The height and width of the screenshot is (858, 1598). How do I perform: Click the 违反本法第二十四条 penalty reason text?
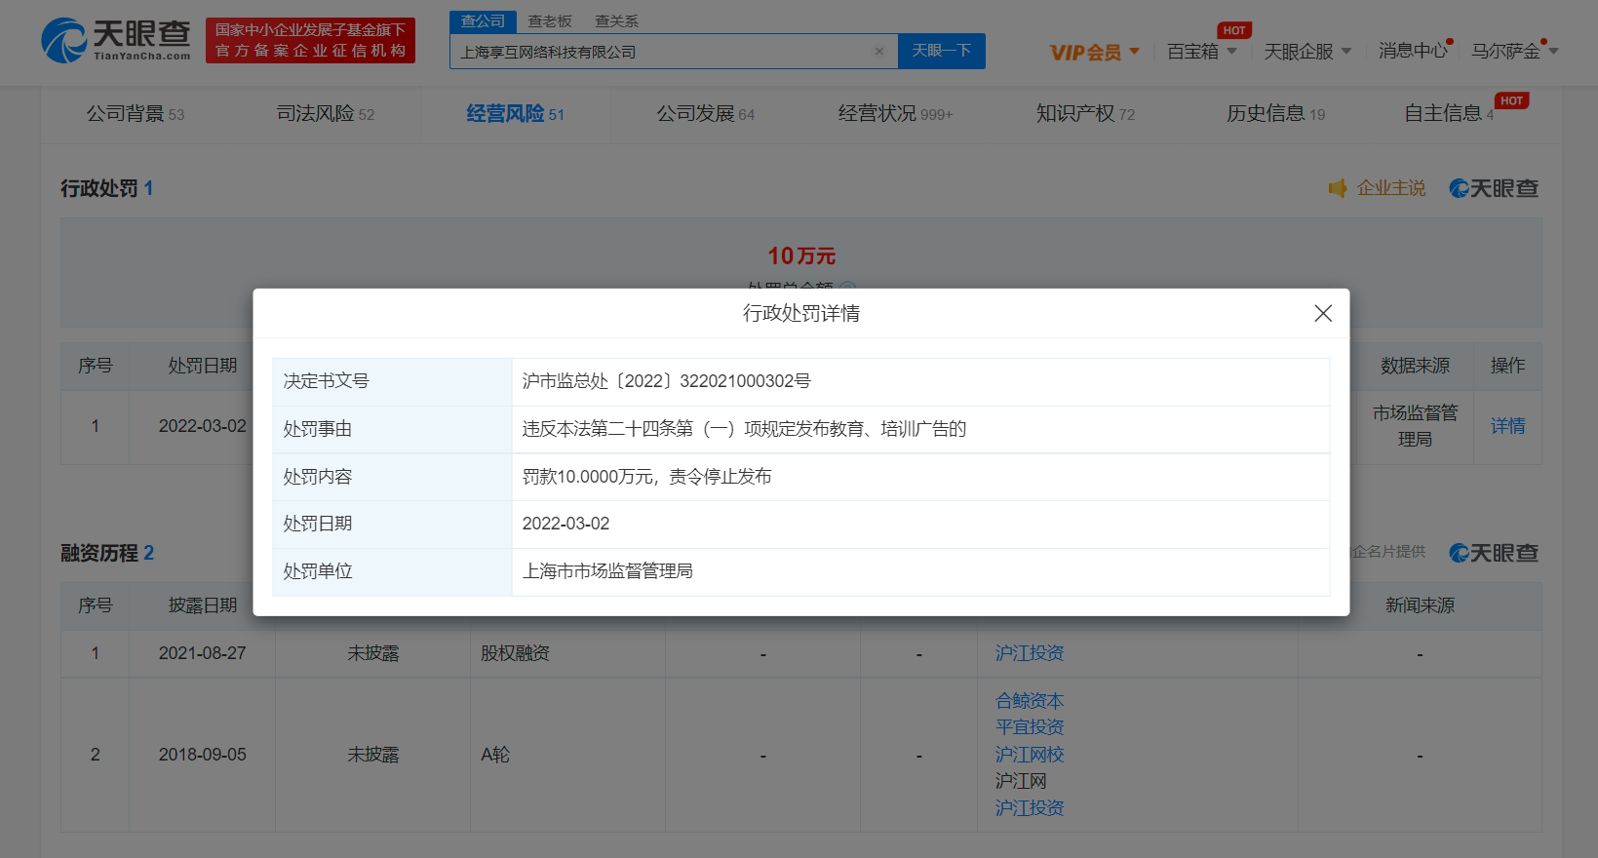744,429
